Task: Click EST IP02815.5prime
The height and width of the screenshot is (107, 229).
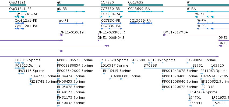Action: [x=19, y=63]
